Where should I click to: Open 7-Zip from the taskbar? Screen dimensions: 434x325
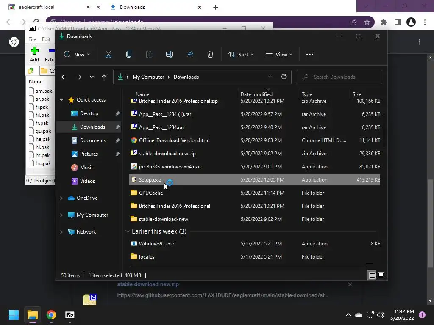click(70, 315)
